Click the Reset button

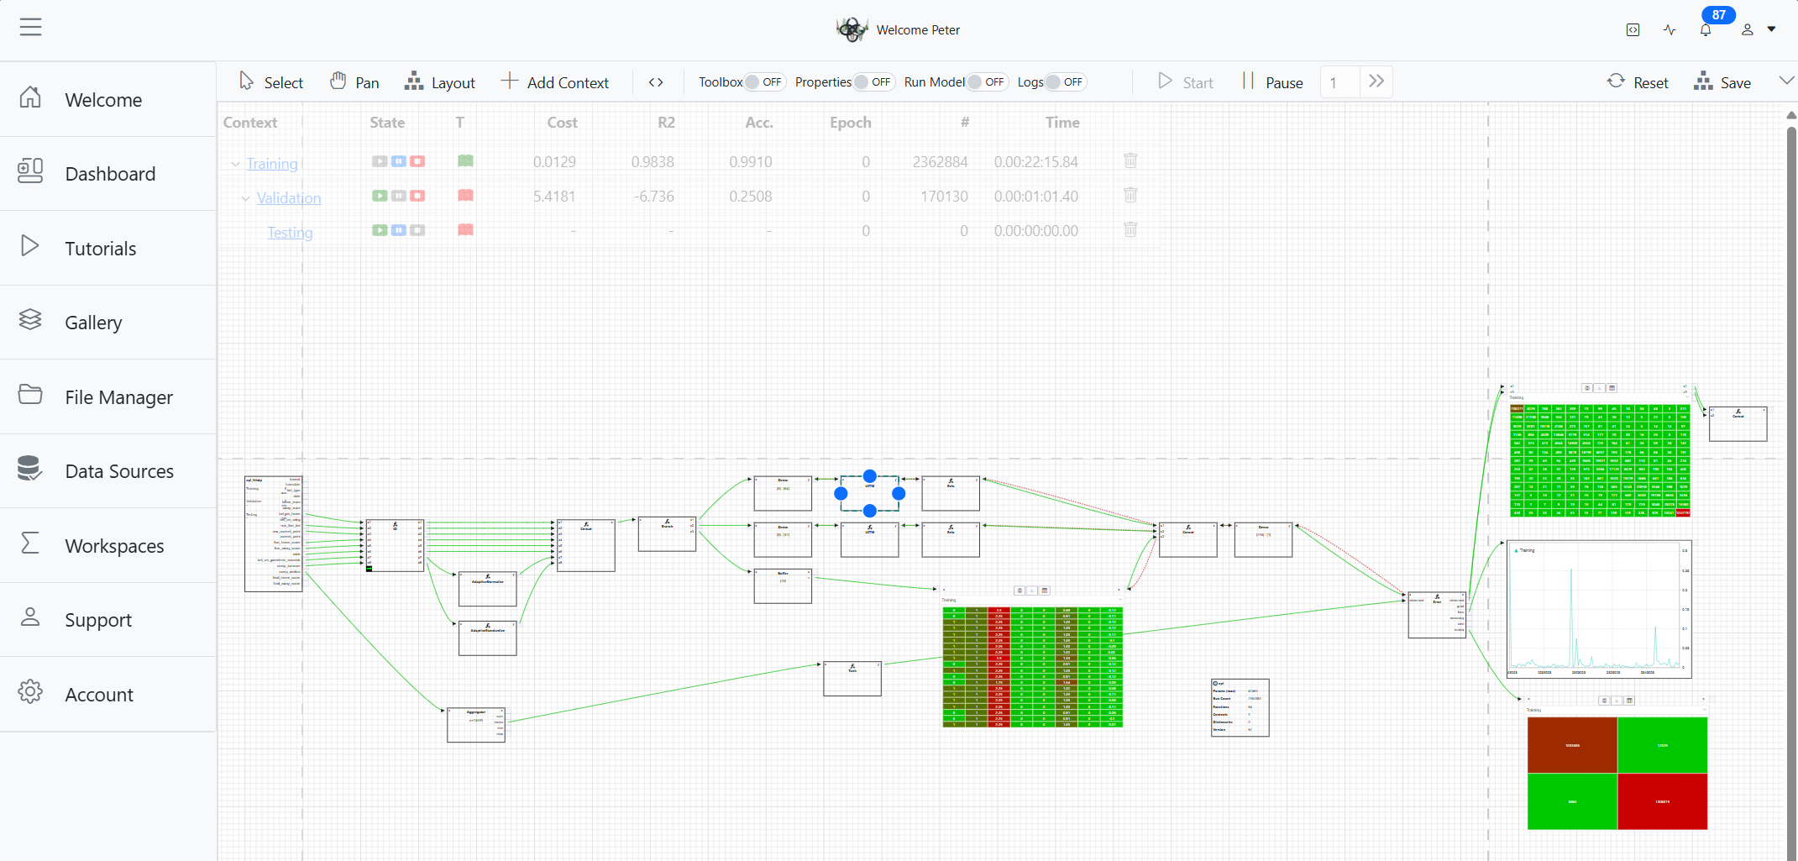pyautogui.click(x=1638, y=82)
